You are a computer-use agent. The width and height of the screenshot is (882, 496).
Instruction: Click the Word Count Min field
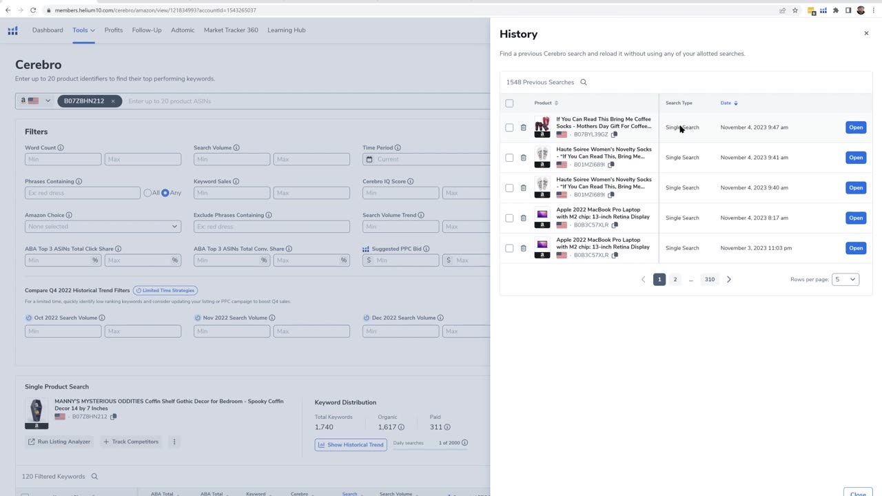pos(63,159)
